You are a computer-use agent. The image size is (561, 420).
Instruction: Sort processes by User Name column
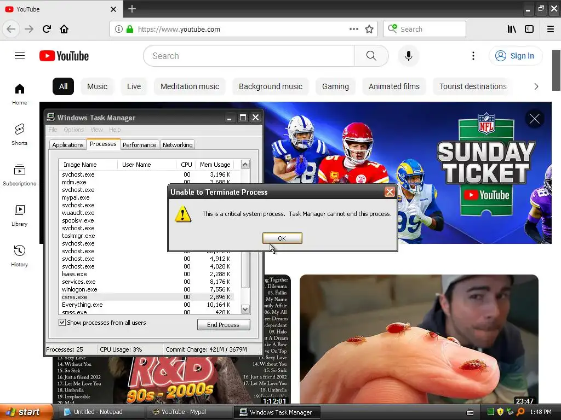click(x=147, y=165)
